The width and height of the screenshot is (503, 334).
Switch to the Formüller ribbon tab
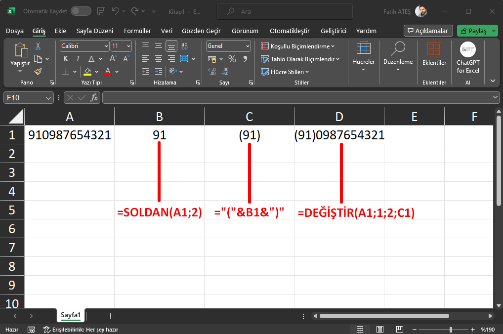(x=137, y=31)
